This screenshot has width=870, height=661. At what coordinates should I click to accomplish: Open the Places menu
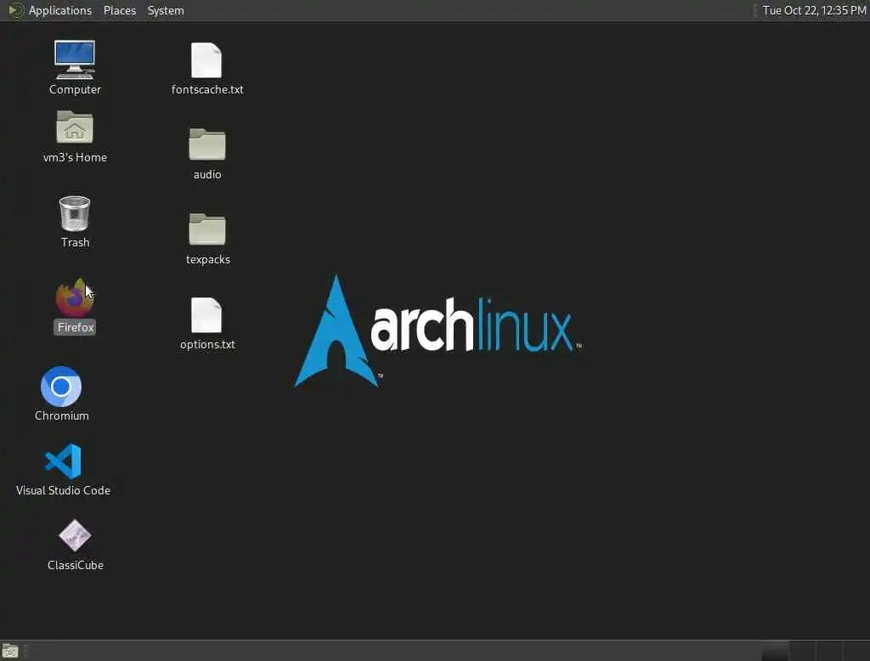click(x=119, y=10)
